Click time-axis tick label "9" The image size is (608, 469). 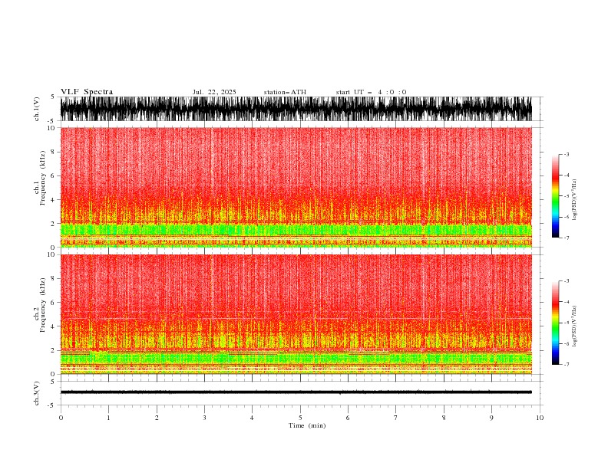coord(491,418)
